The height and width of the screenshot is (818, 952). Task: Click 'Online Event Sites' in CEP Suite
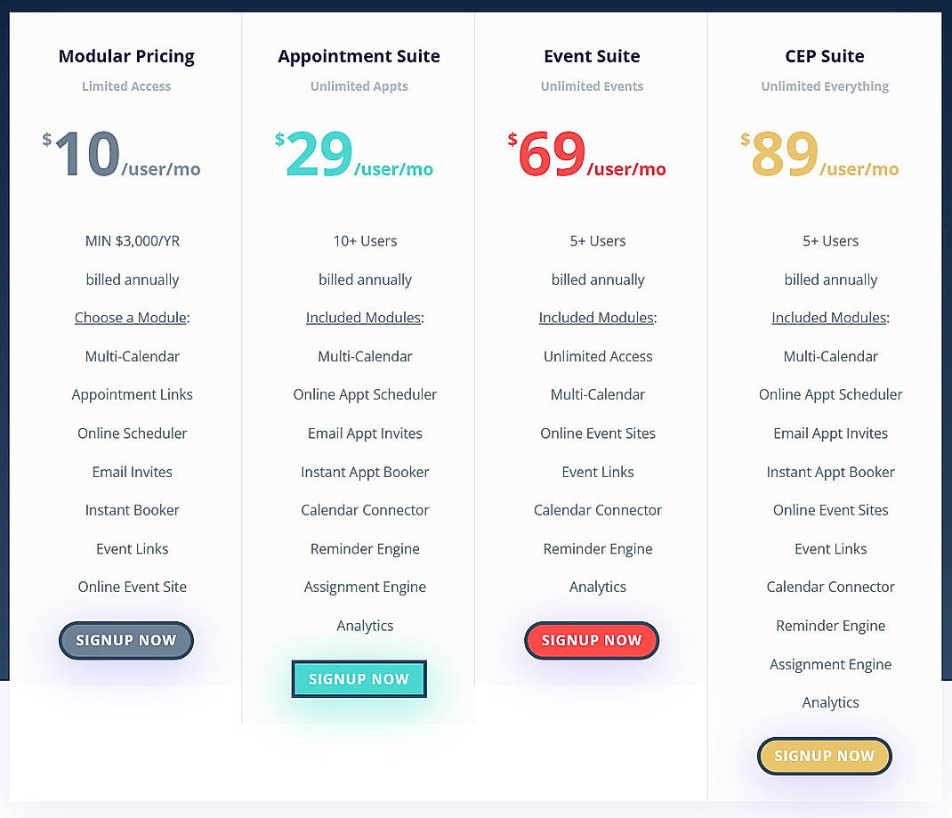pyautogui.click(x=831, y=510)
